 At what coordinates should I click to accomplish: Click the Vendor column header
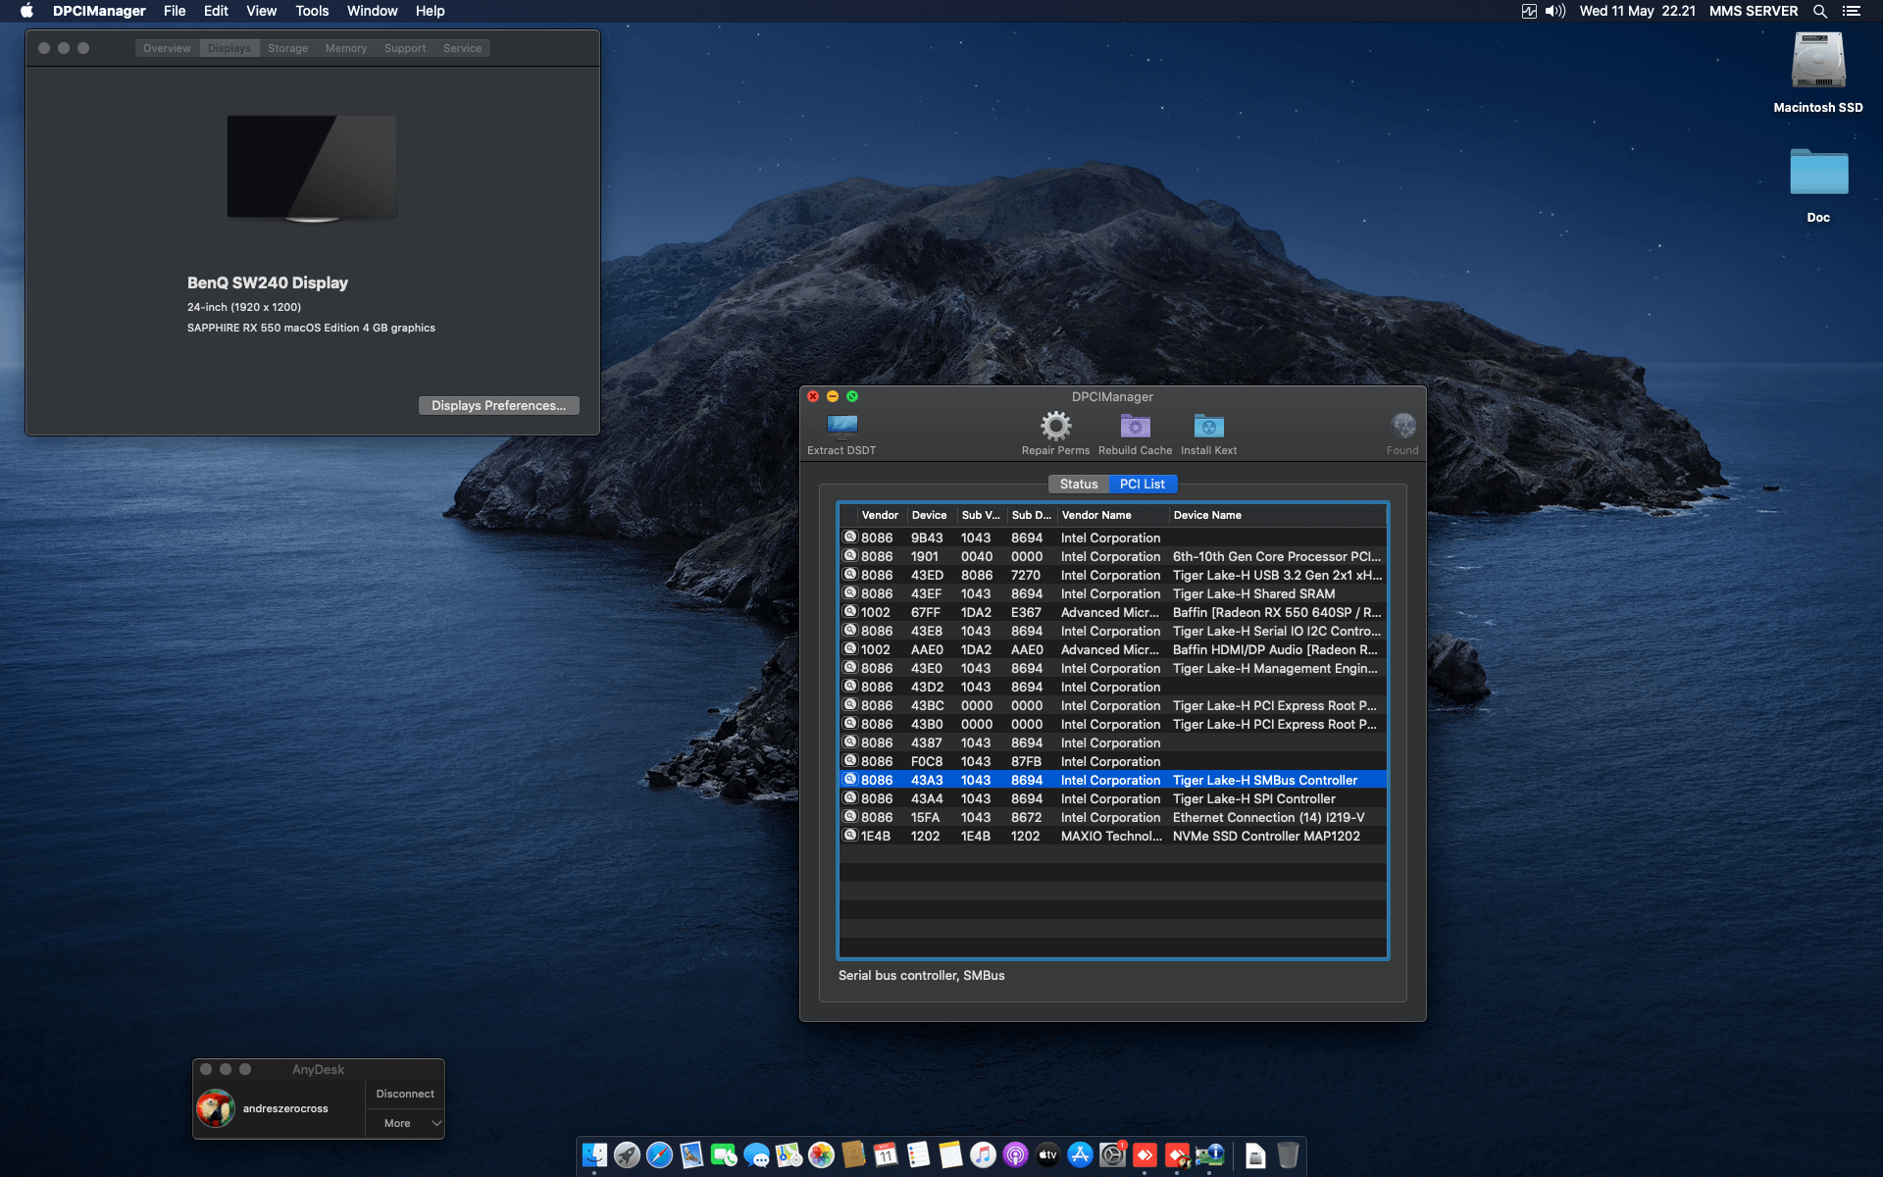pos(879,515)
